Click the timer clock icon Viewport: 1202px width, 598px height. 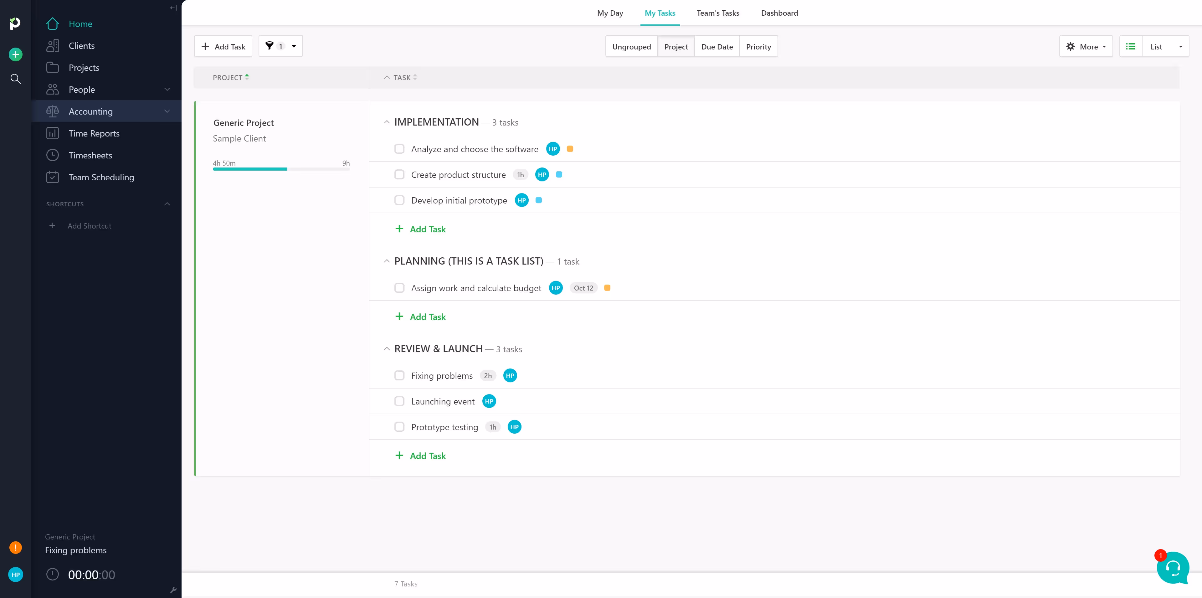click(53, 574)
